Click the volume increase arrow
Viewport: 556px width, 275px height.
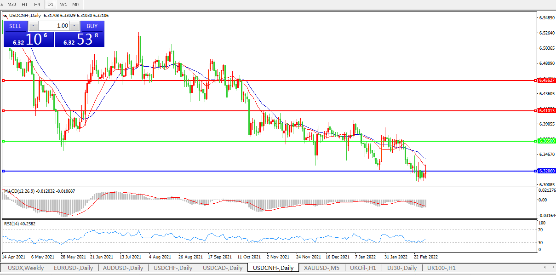[x=75, y=26]
